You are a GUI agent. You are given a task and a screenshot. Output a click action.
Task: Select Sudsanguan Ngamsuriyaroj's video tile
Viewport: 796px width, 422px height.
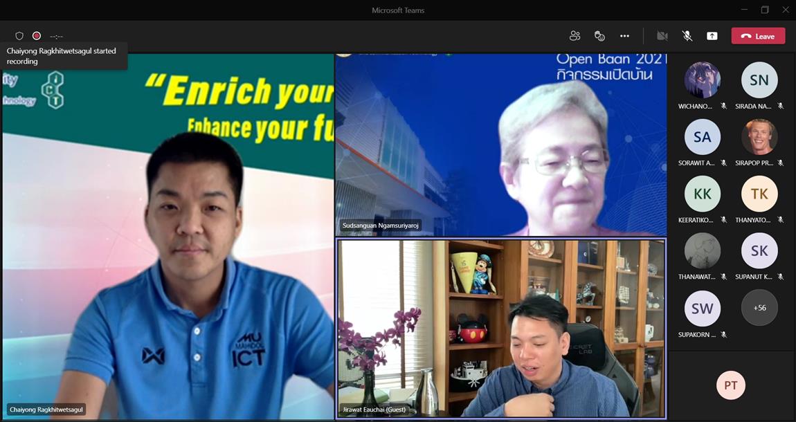point(500,145)
